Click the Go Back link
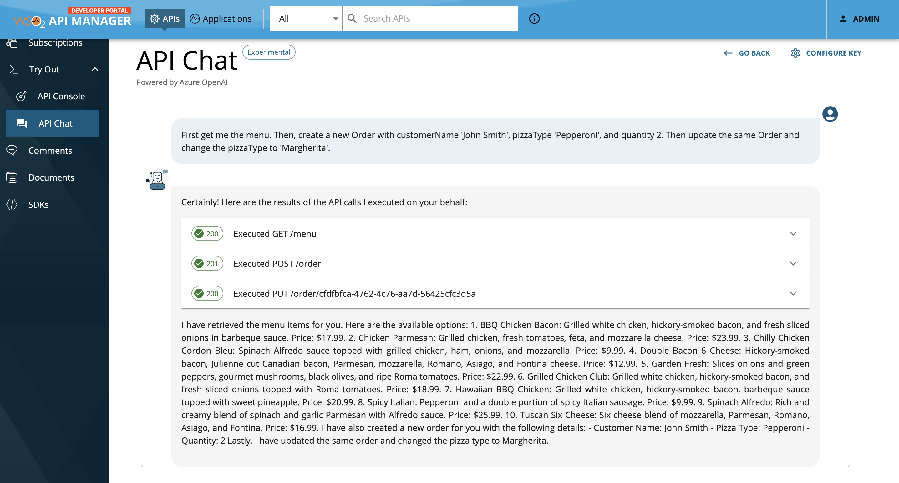 [x=747, y=53]
